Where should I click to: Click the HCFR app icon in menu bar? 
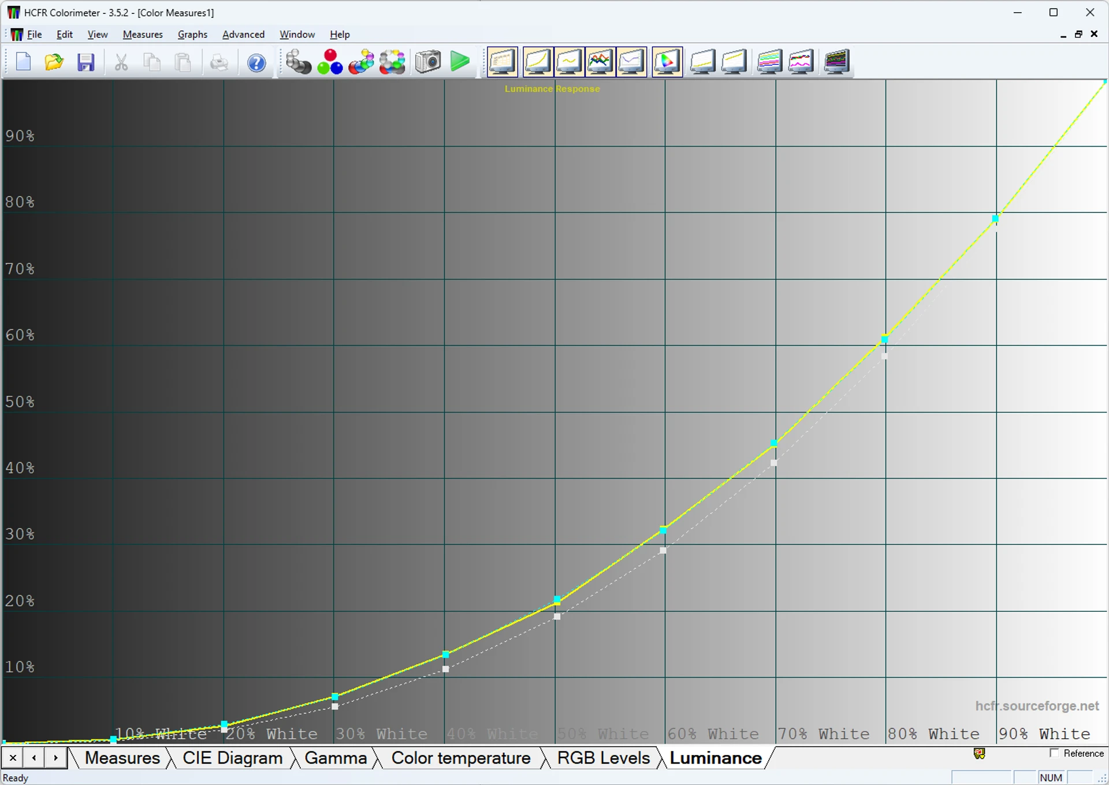pyautogui.click(x=17, y=35)
